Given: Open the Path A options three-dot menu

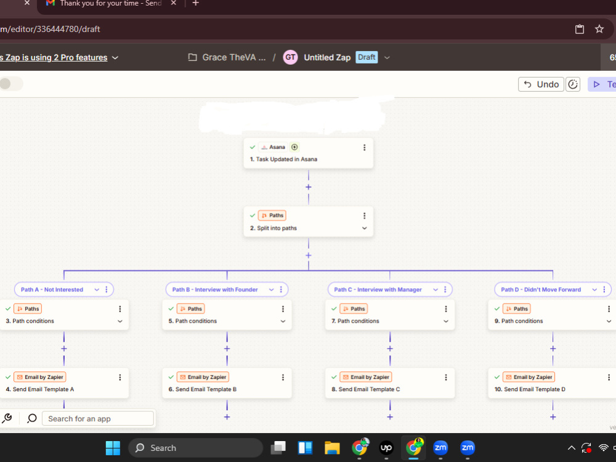Looking at the screenshot, I should (106, 290).
